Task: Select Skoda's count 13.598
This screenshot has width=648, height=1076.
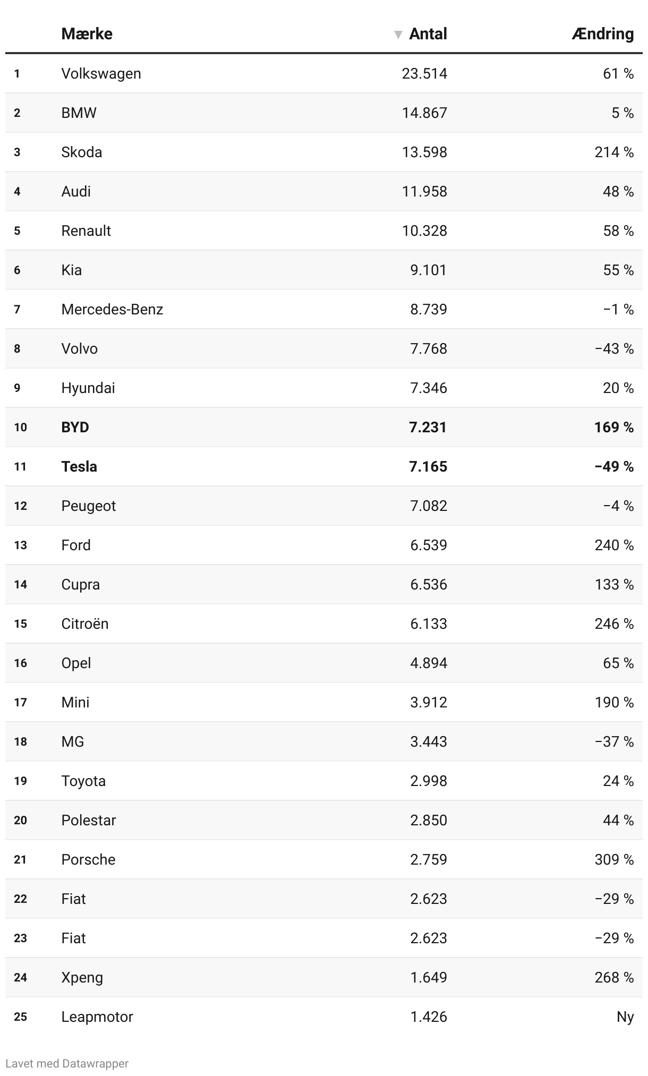Action: [424, 152]
